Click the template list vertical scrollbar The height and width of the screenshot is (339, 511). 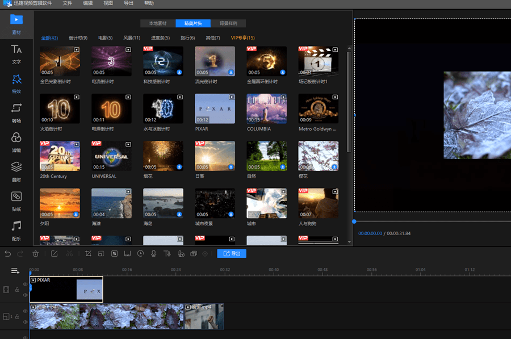click(349, 102)
